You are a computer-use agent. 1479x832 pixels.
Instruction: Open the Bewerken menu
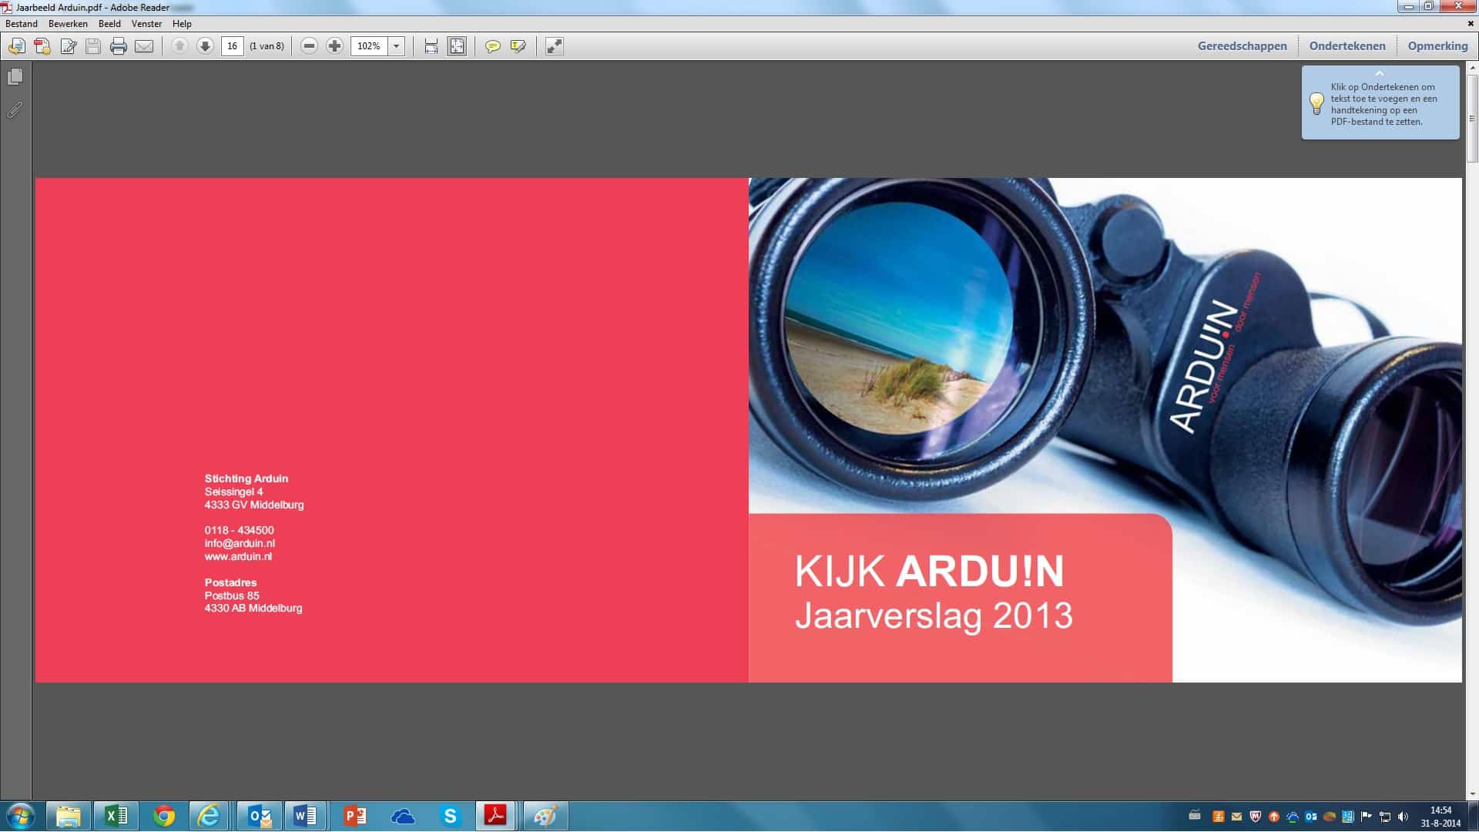[x=68, y=24]
